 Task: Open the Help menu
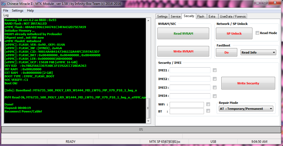[x=30, y=11]
